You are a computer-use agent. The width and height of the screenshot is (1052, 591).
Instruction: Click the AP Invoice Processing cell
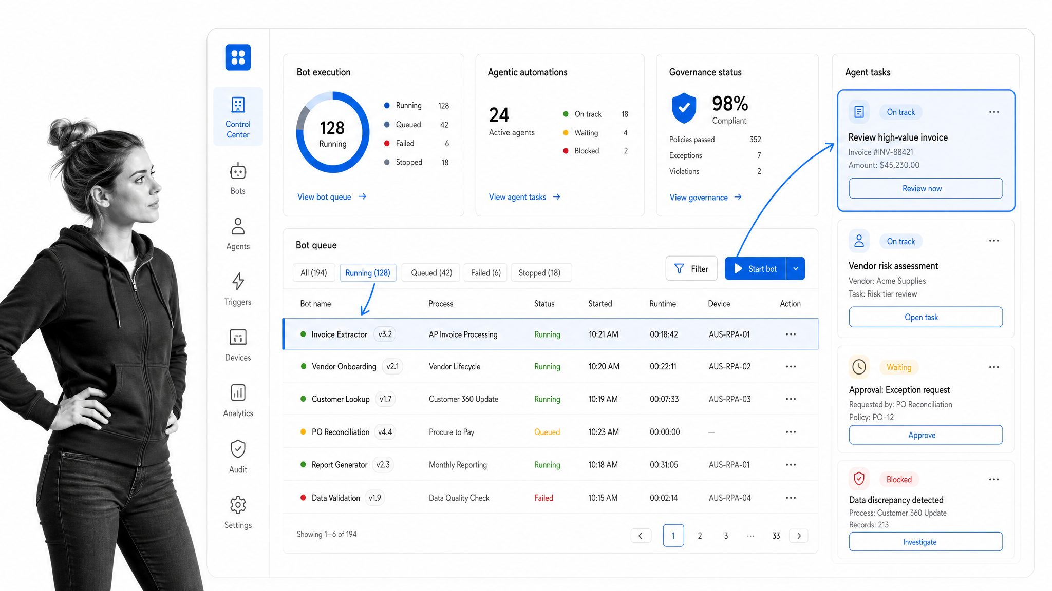coord(463,334)
